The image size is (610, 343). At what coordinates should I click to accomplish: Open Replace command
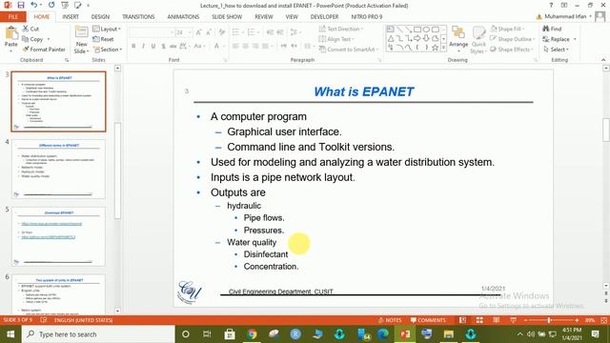pyautogui.click(x=559, y=39)
